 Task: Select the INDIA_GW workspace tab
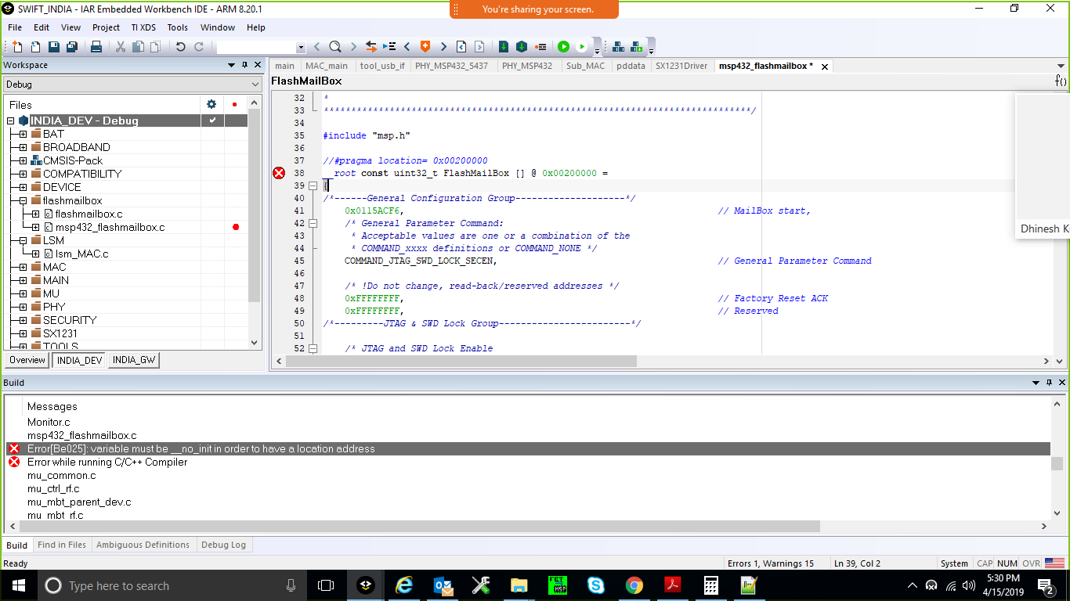coord(134,360)
